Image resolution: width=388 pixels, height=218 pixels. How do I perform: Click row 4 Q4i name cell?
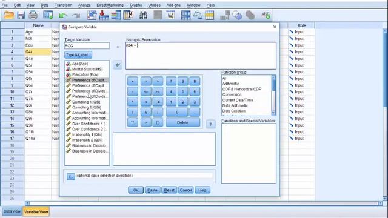tap(38, 52)
